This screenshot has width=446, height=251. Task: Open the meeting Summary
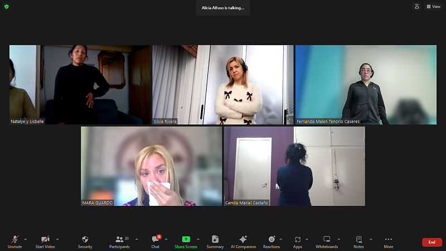[215, 241]
